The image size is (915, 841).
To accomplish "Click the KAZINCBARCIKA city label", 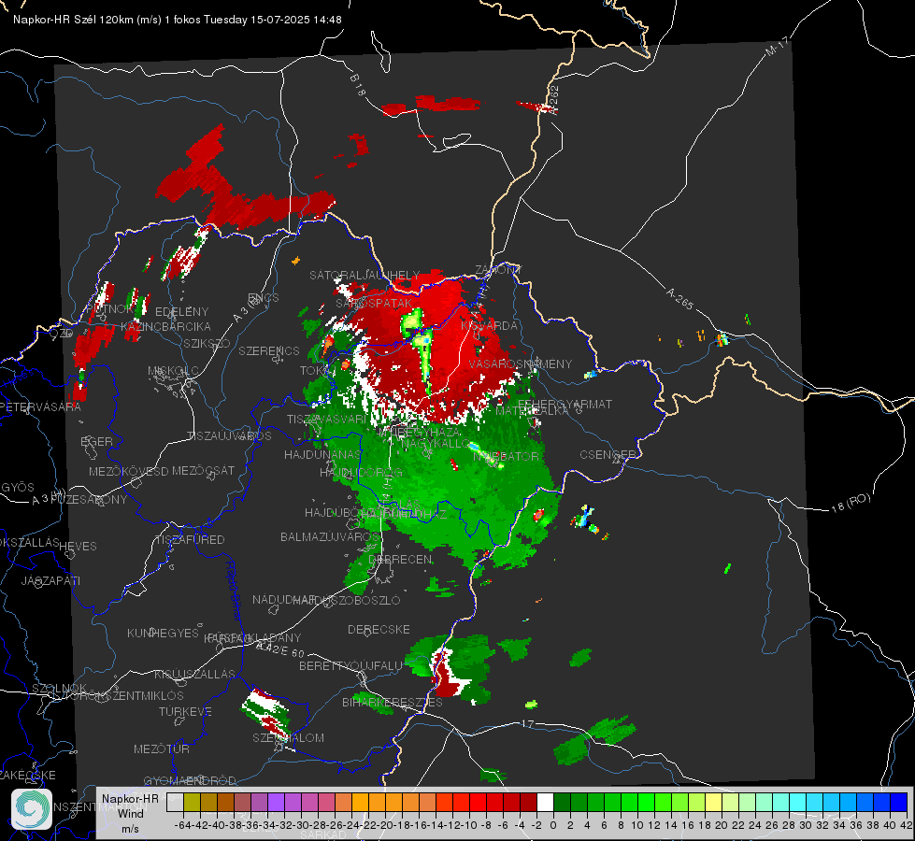I will point(165,326).
